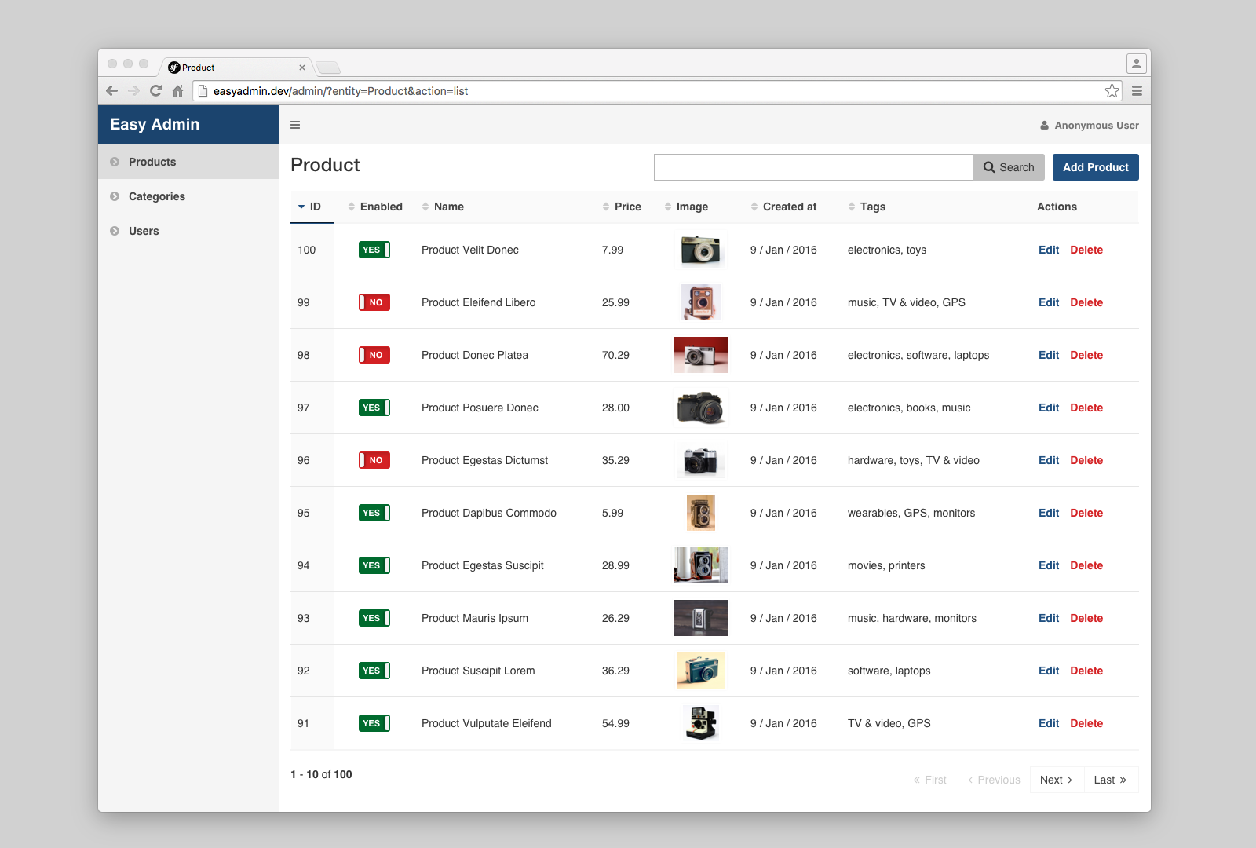Click the hamburger sidebar toggle icon

click(x=295, y=125)
